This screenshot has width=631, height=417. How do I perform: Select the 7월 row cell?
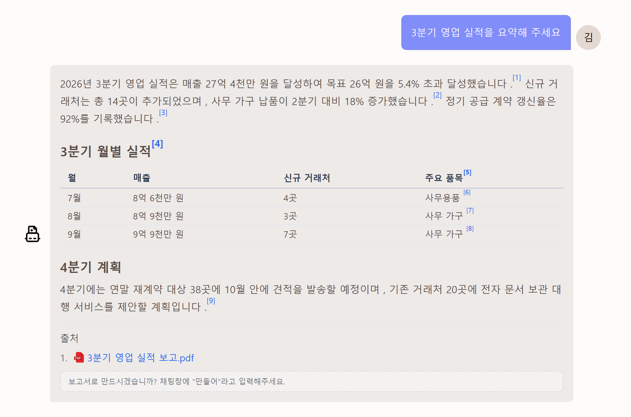(74, 198)
